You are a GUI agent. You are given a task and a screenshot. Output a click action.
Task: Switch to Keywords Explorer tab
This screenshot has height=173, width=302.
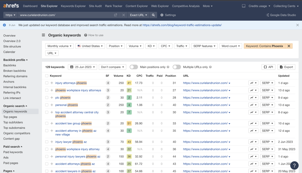click(73, 6)
